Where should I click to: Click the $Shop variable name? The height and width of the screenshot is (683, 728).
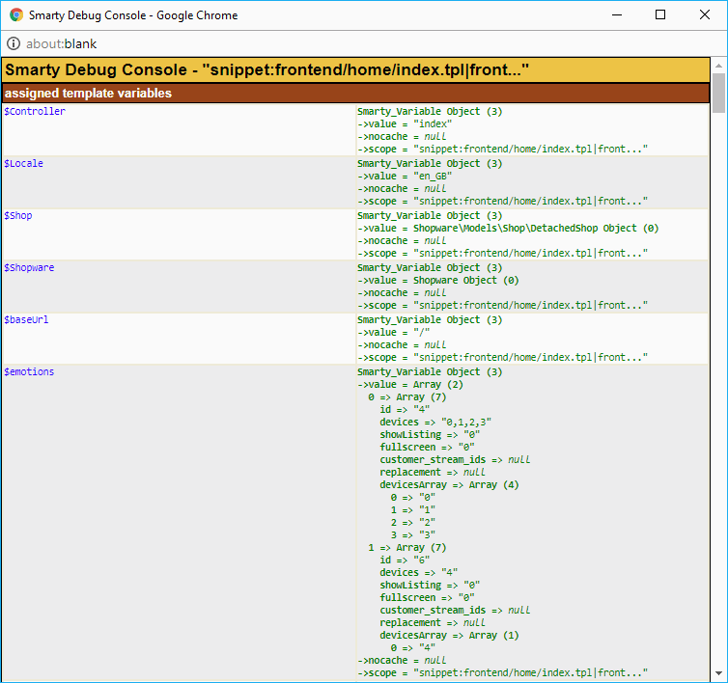(18, 216)
